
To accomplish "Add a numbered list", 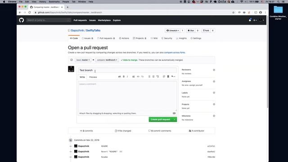I will coord(153,76).
